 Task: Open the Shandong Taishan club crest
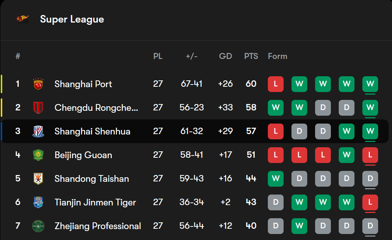tap(38, 179)
